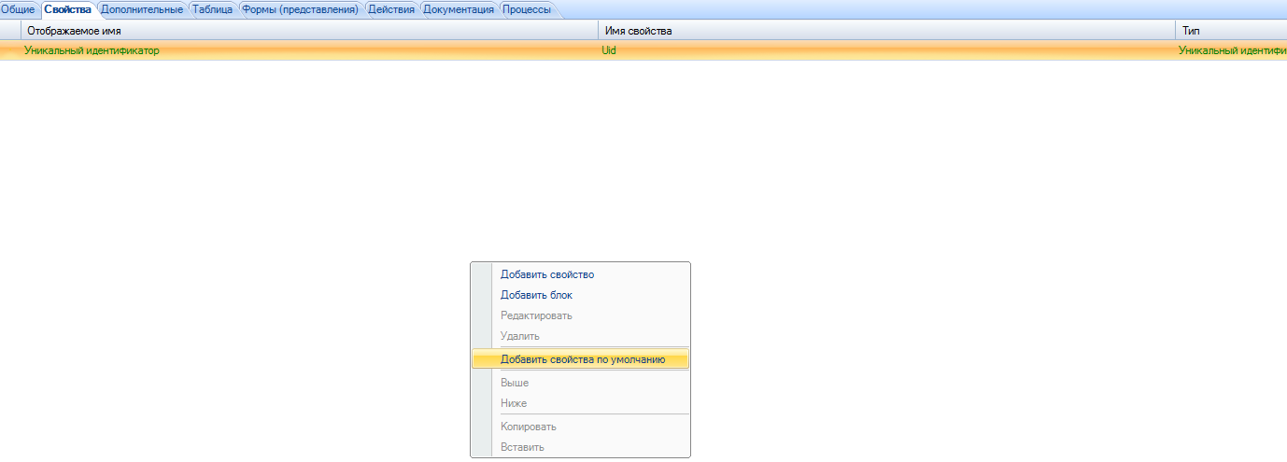Open the Таблица tab

[x=212, y=9]
